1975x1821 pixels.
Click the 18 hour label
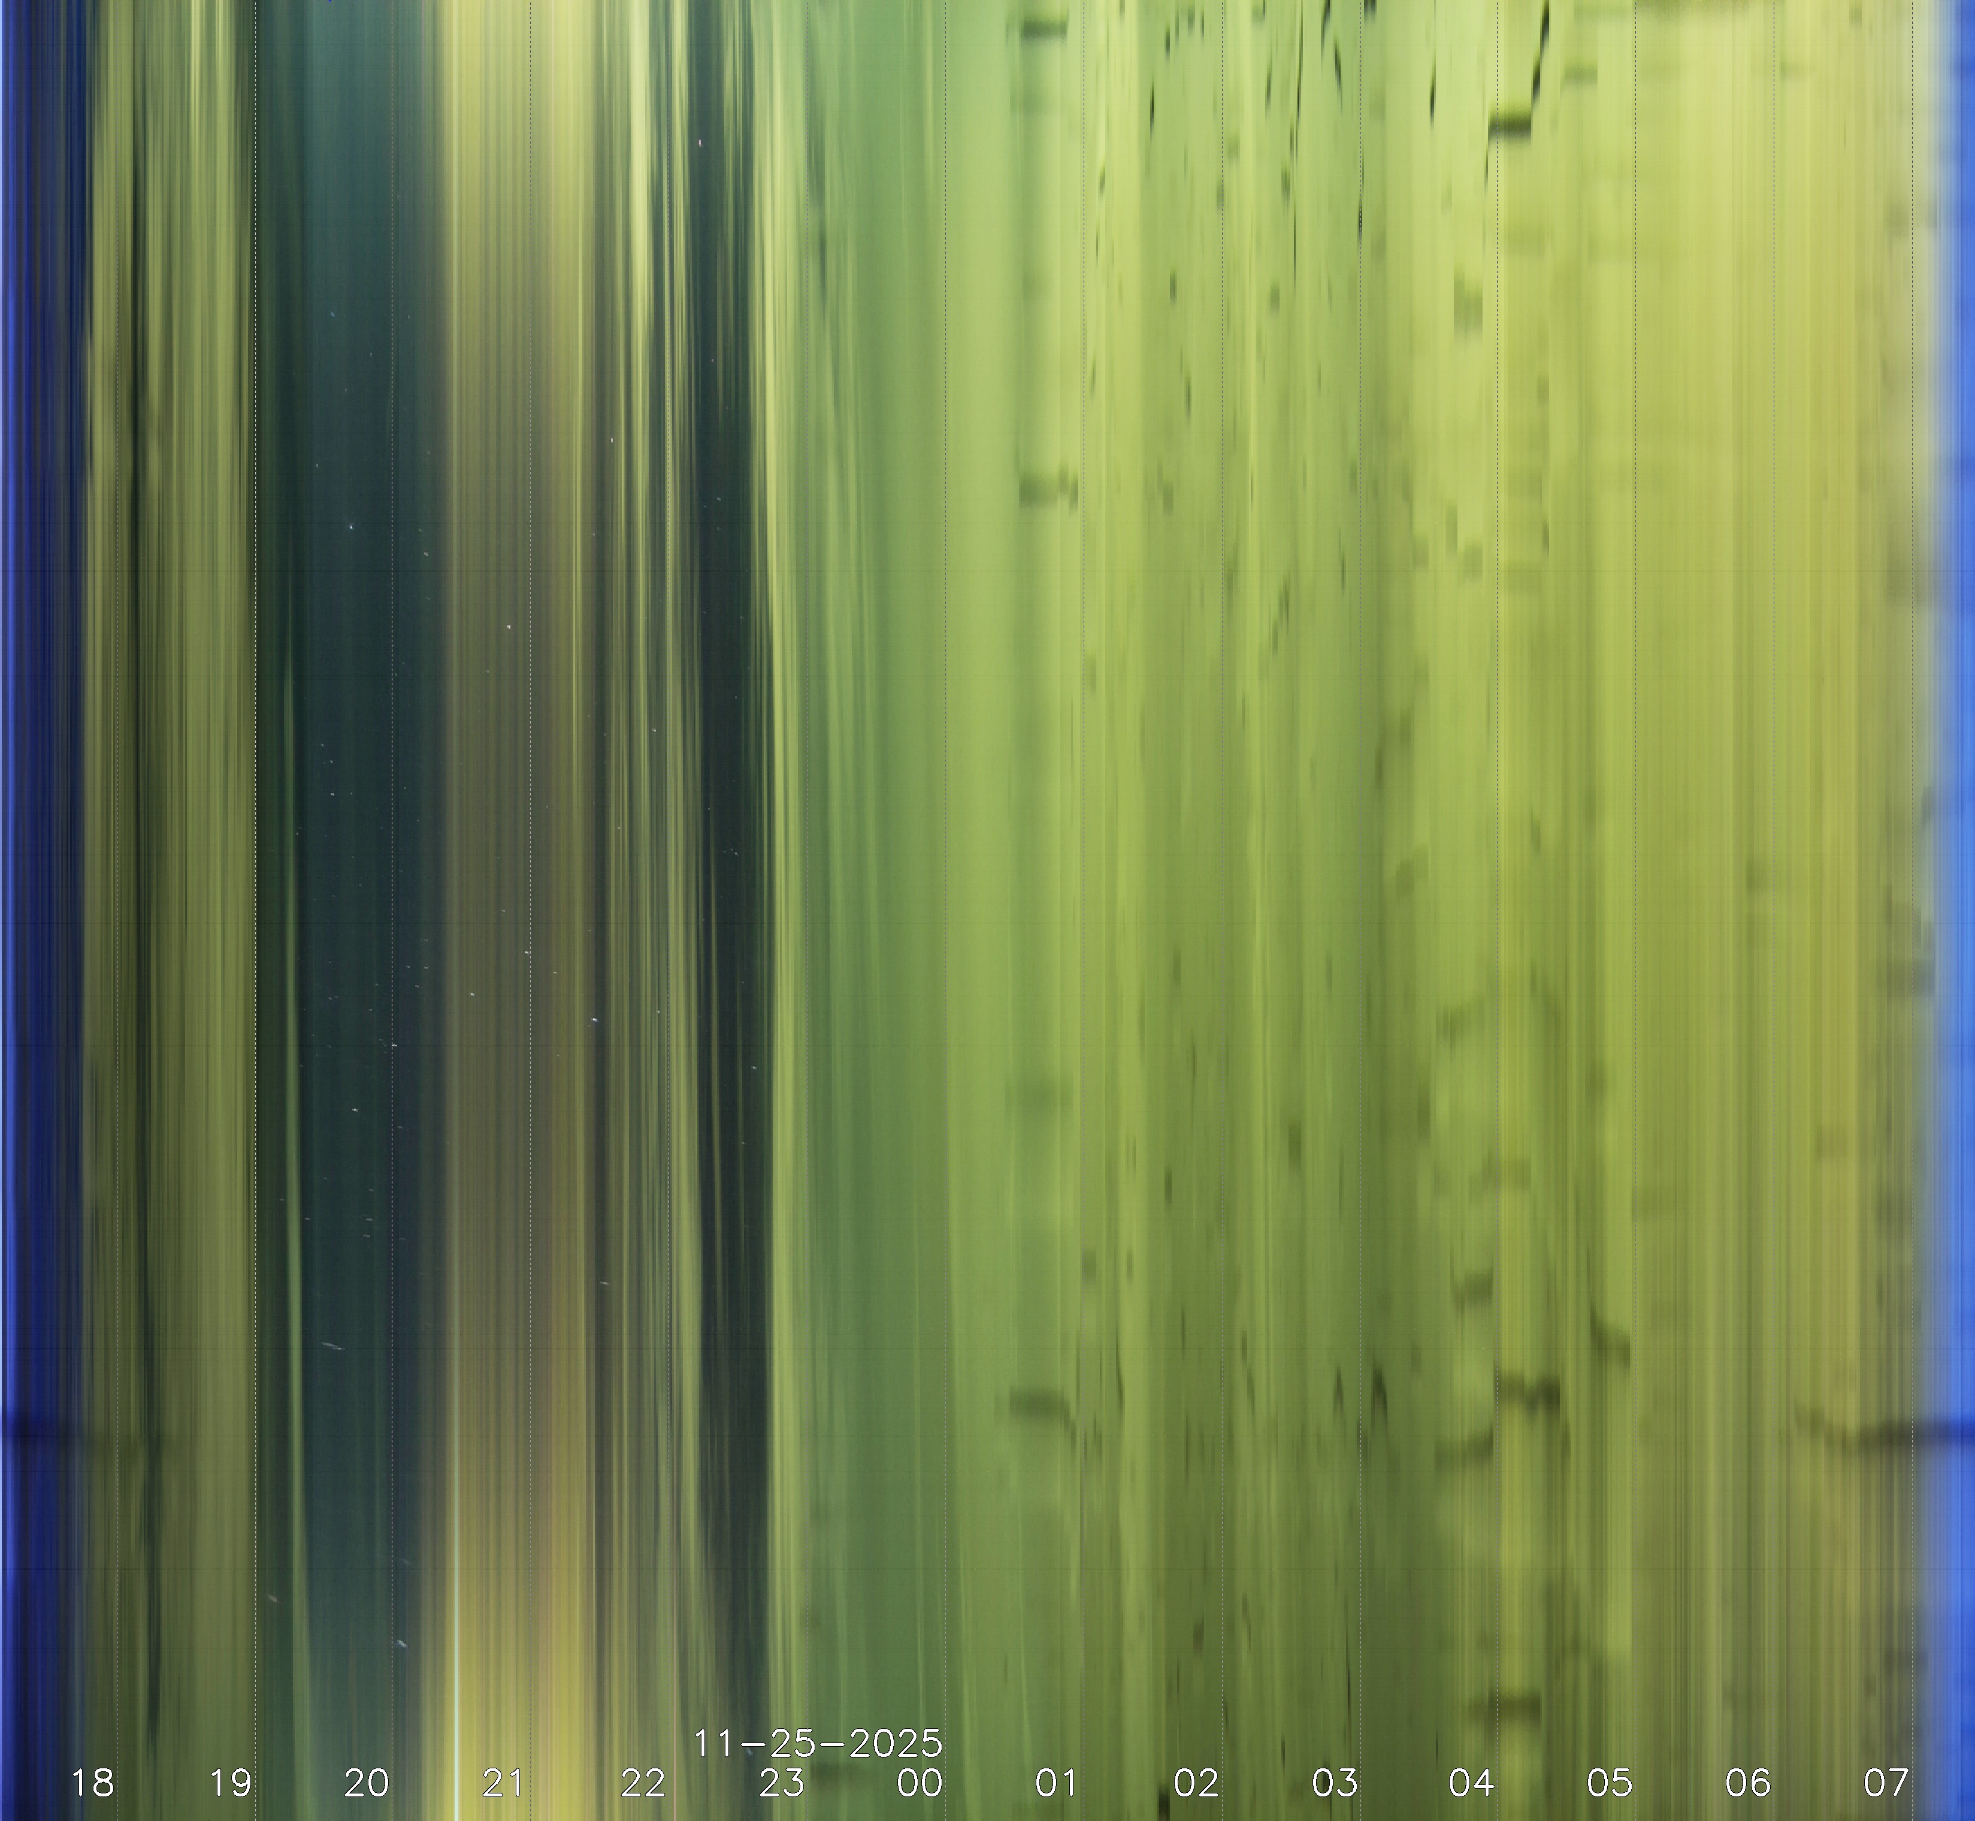(93, 1783)
